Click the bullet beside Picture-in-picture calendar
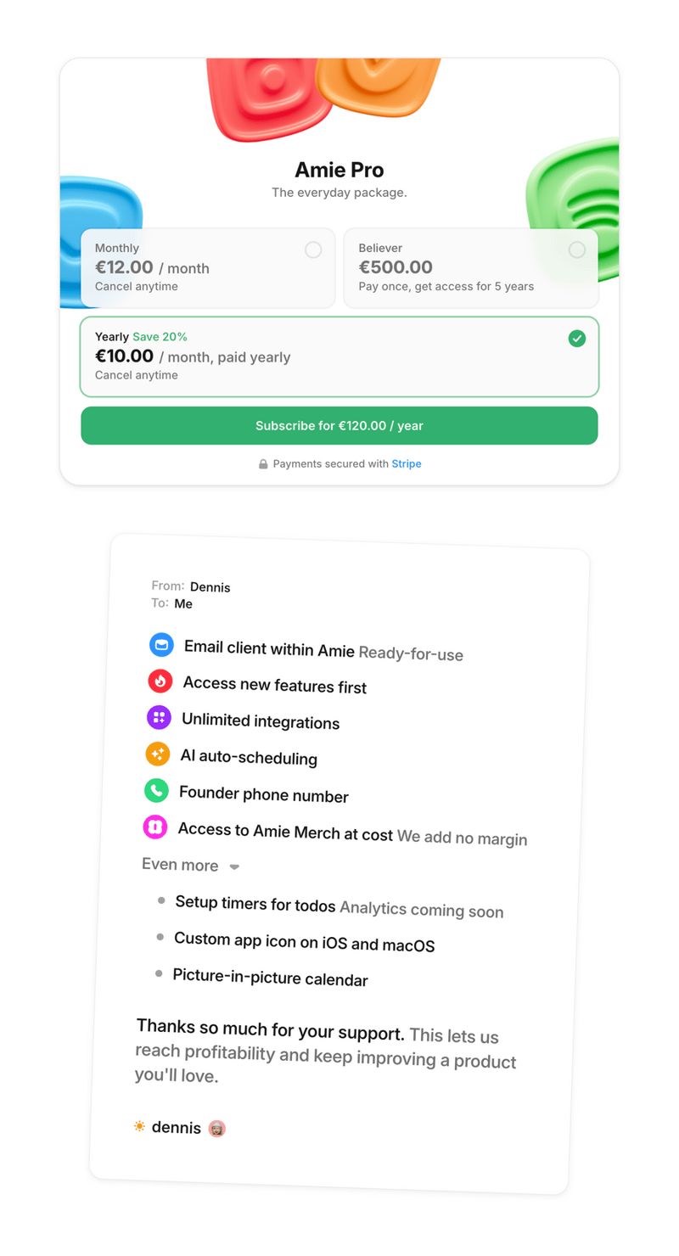The height and width of the screenshot is (1256, 679). point(160,973)
